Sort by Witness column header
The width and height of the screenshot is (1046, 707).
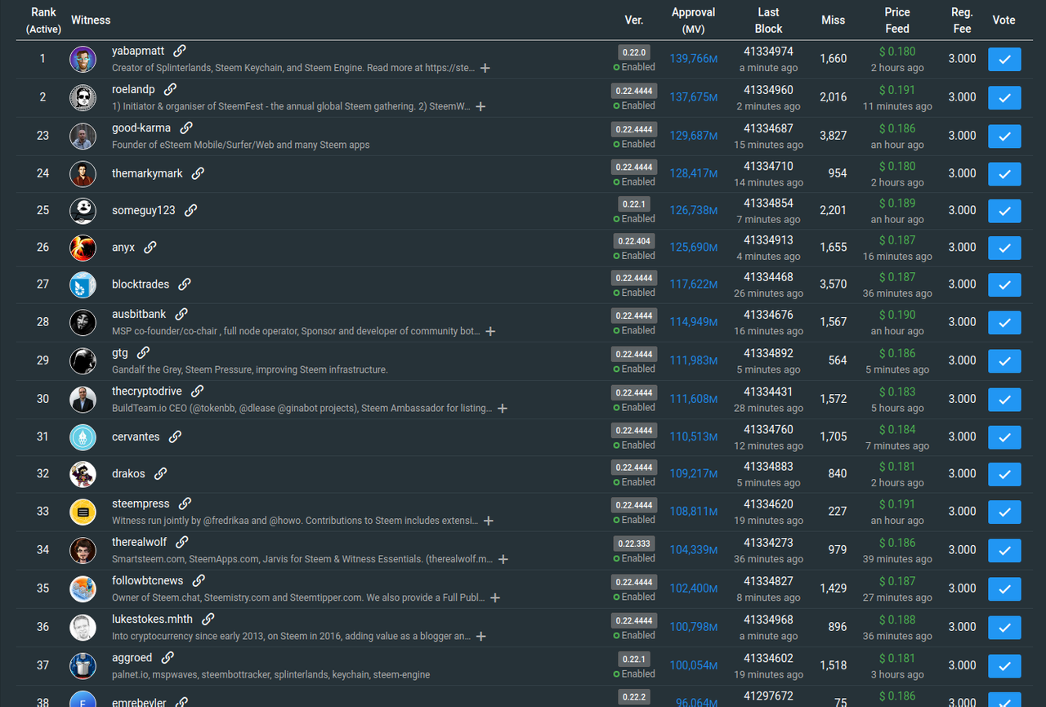tap(91, 20)
